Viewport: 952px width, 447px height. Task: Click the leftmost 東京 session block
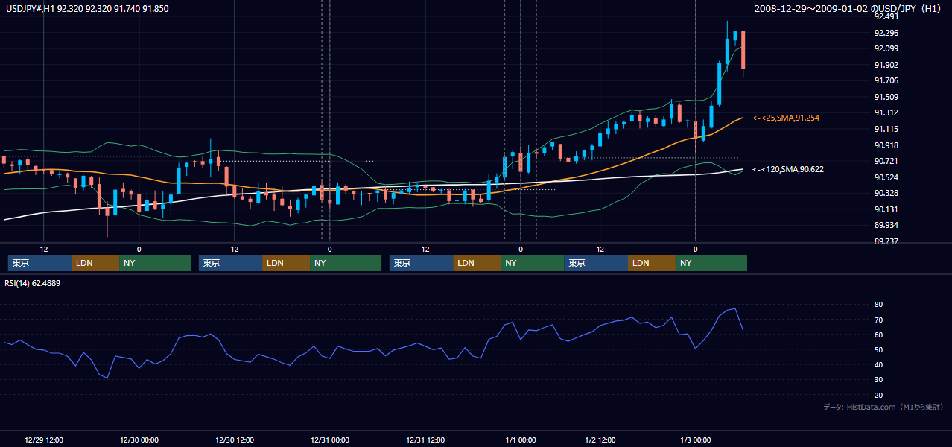coord(39,263)
